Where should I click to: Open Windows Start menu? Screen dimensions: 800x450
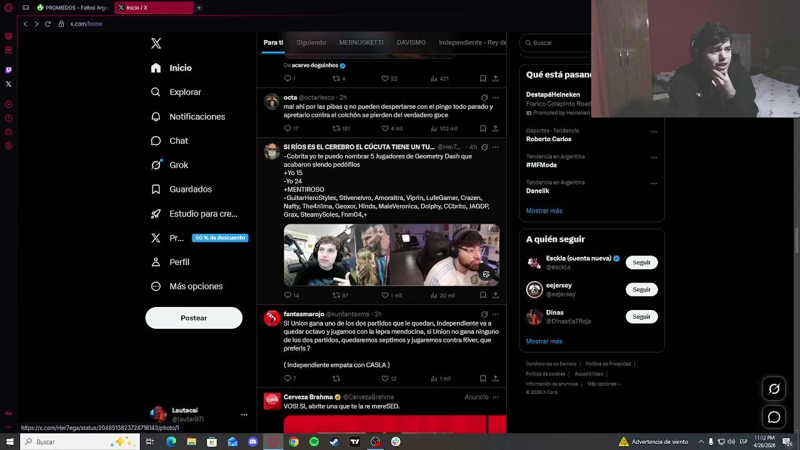point(9,442)
